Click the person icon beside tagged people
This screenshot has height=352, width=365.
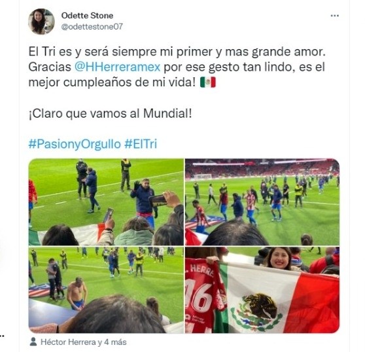(33, 342)
